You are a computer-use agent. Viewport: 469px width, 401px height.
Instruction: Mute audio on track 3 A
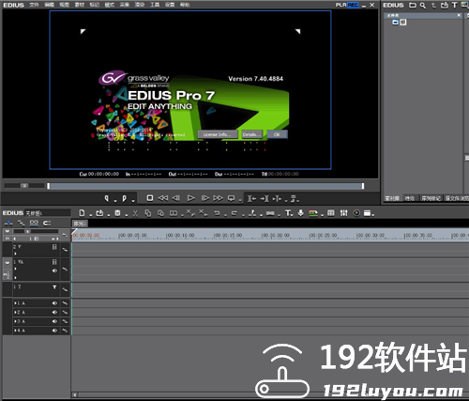pyautogui.click(x=54, y=321)
